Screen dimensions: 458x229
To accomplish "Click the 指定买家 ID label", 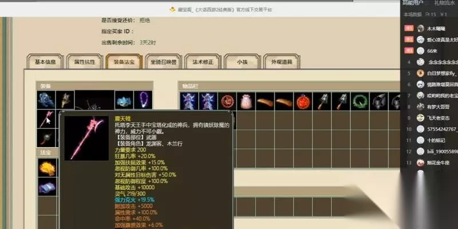I will coord(117,31).
